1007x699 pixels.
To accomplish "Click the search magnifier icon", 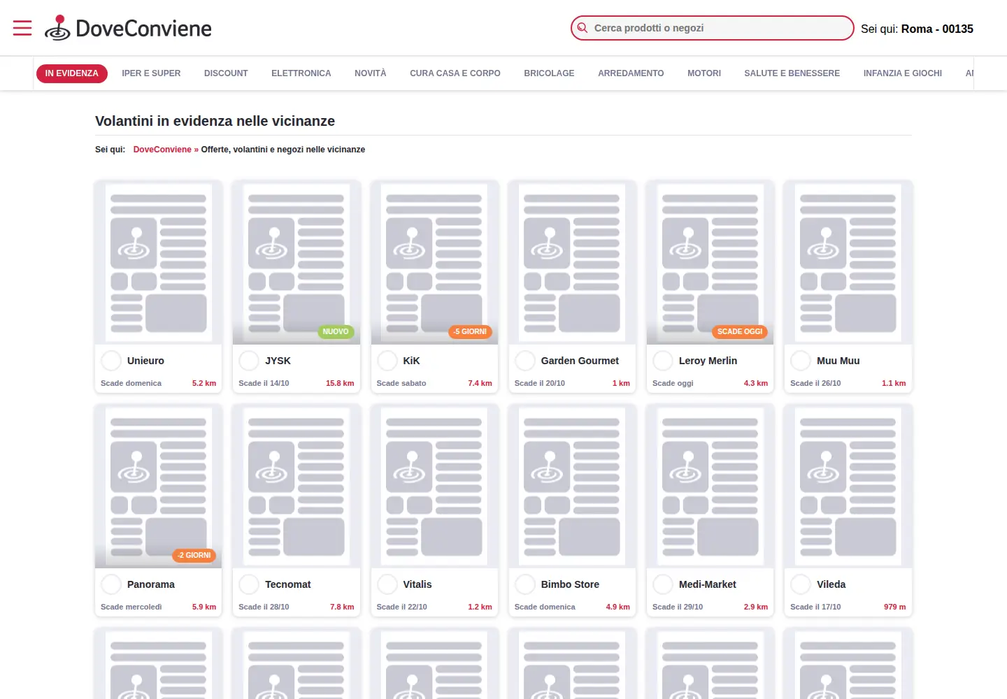I will pyautogui.click(x=582, y=28).
